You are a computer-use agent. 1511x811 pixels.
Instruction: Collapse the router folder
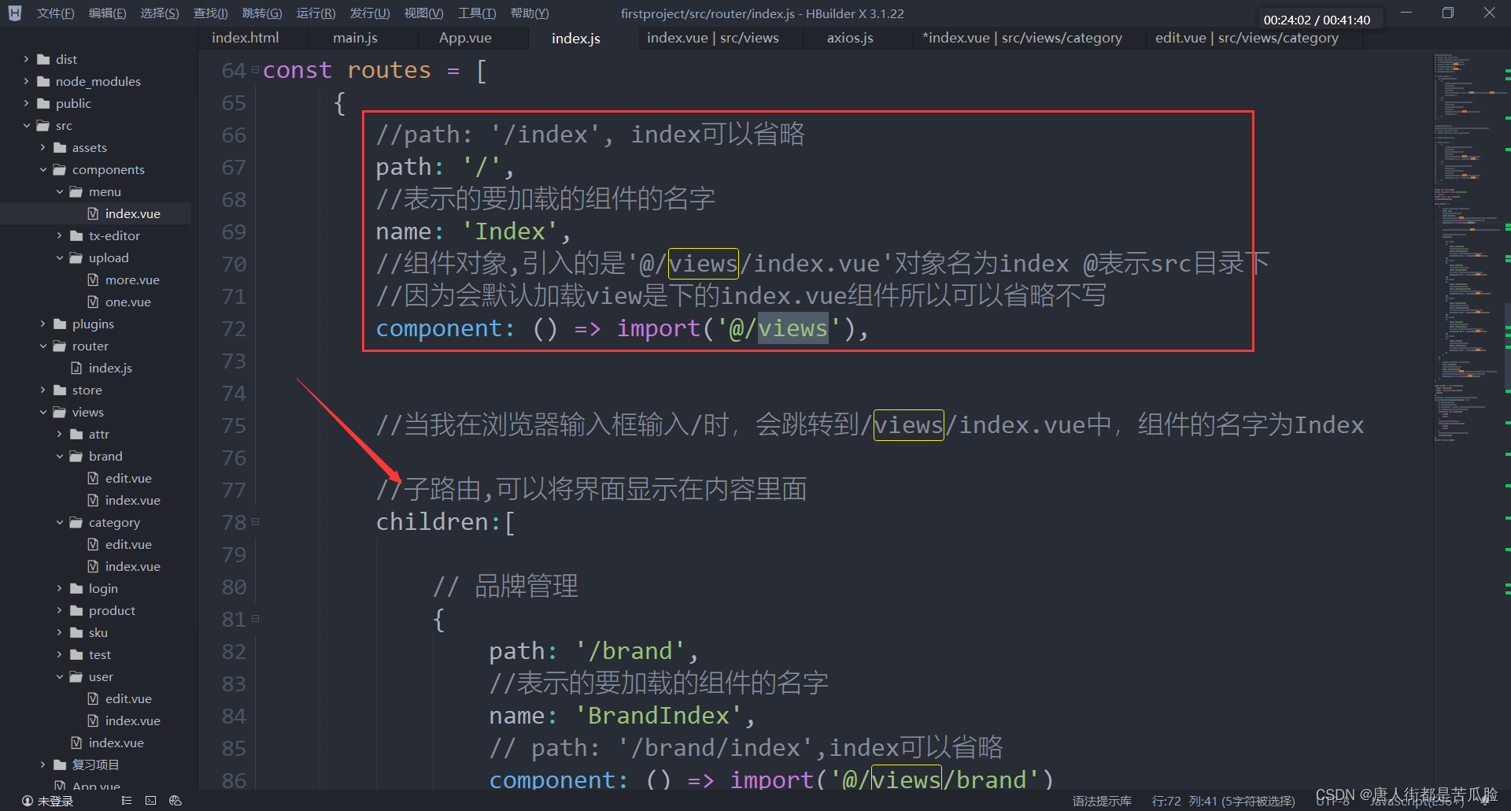[42, 346]
